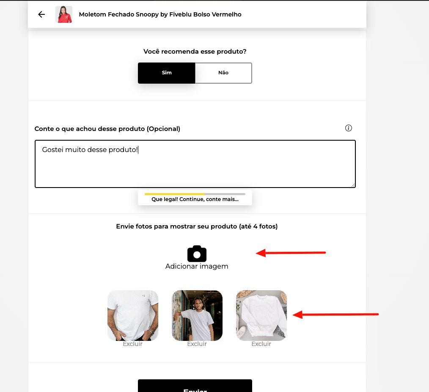Click the camera icon to add image
Image resolution: width=429 pixels, height=392 pixels.
(197, 254)
